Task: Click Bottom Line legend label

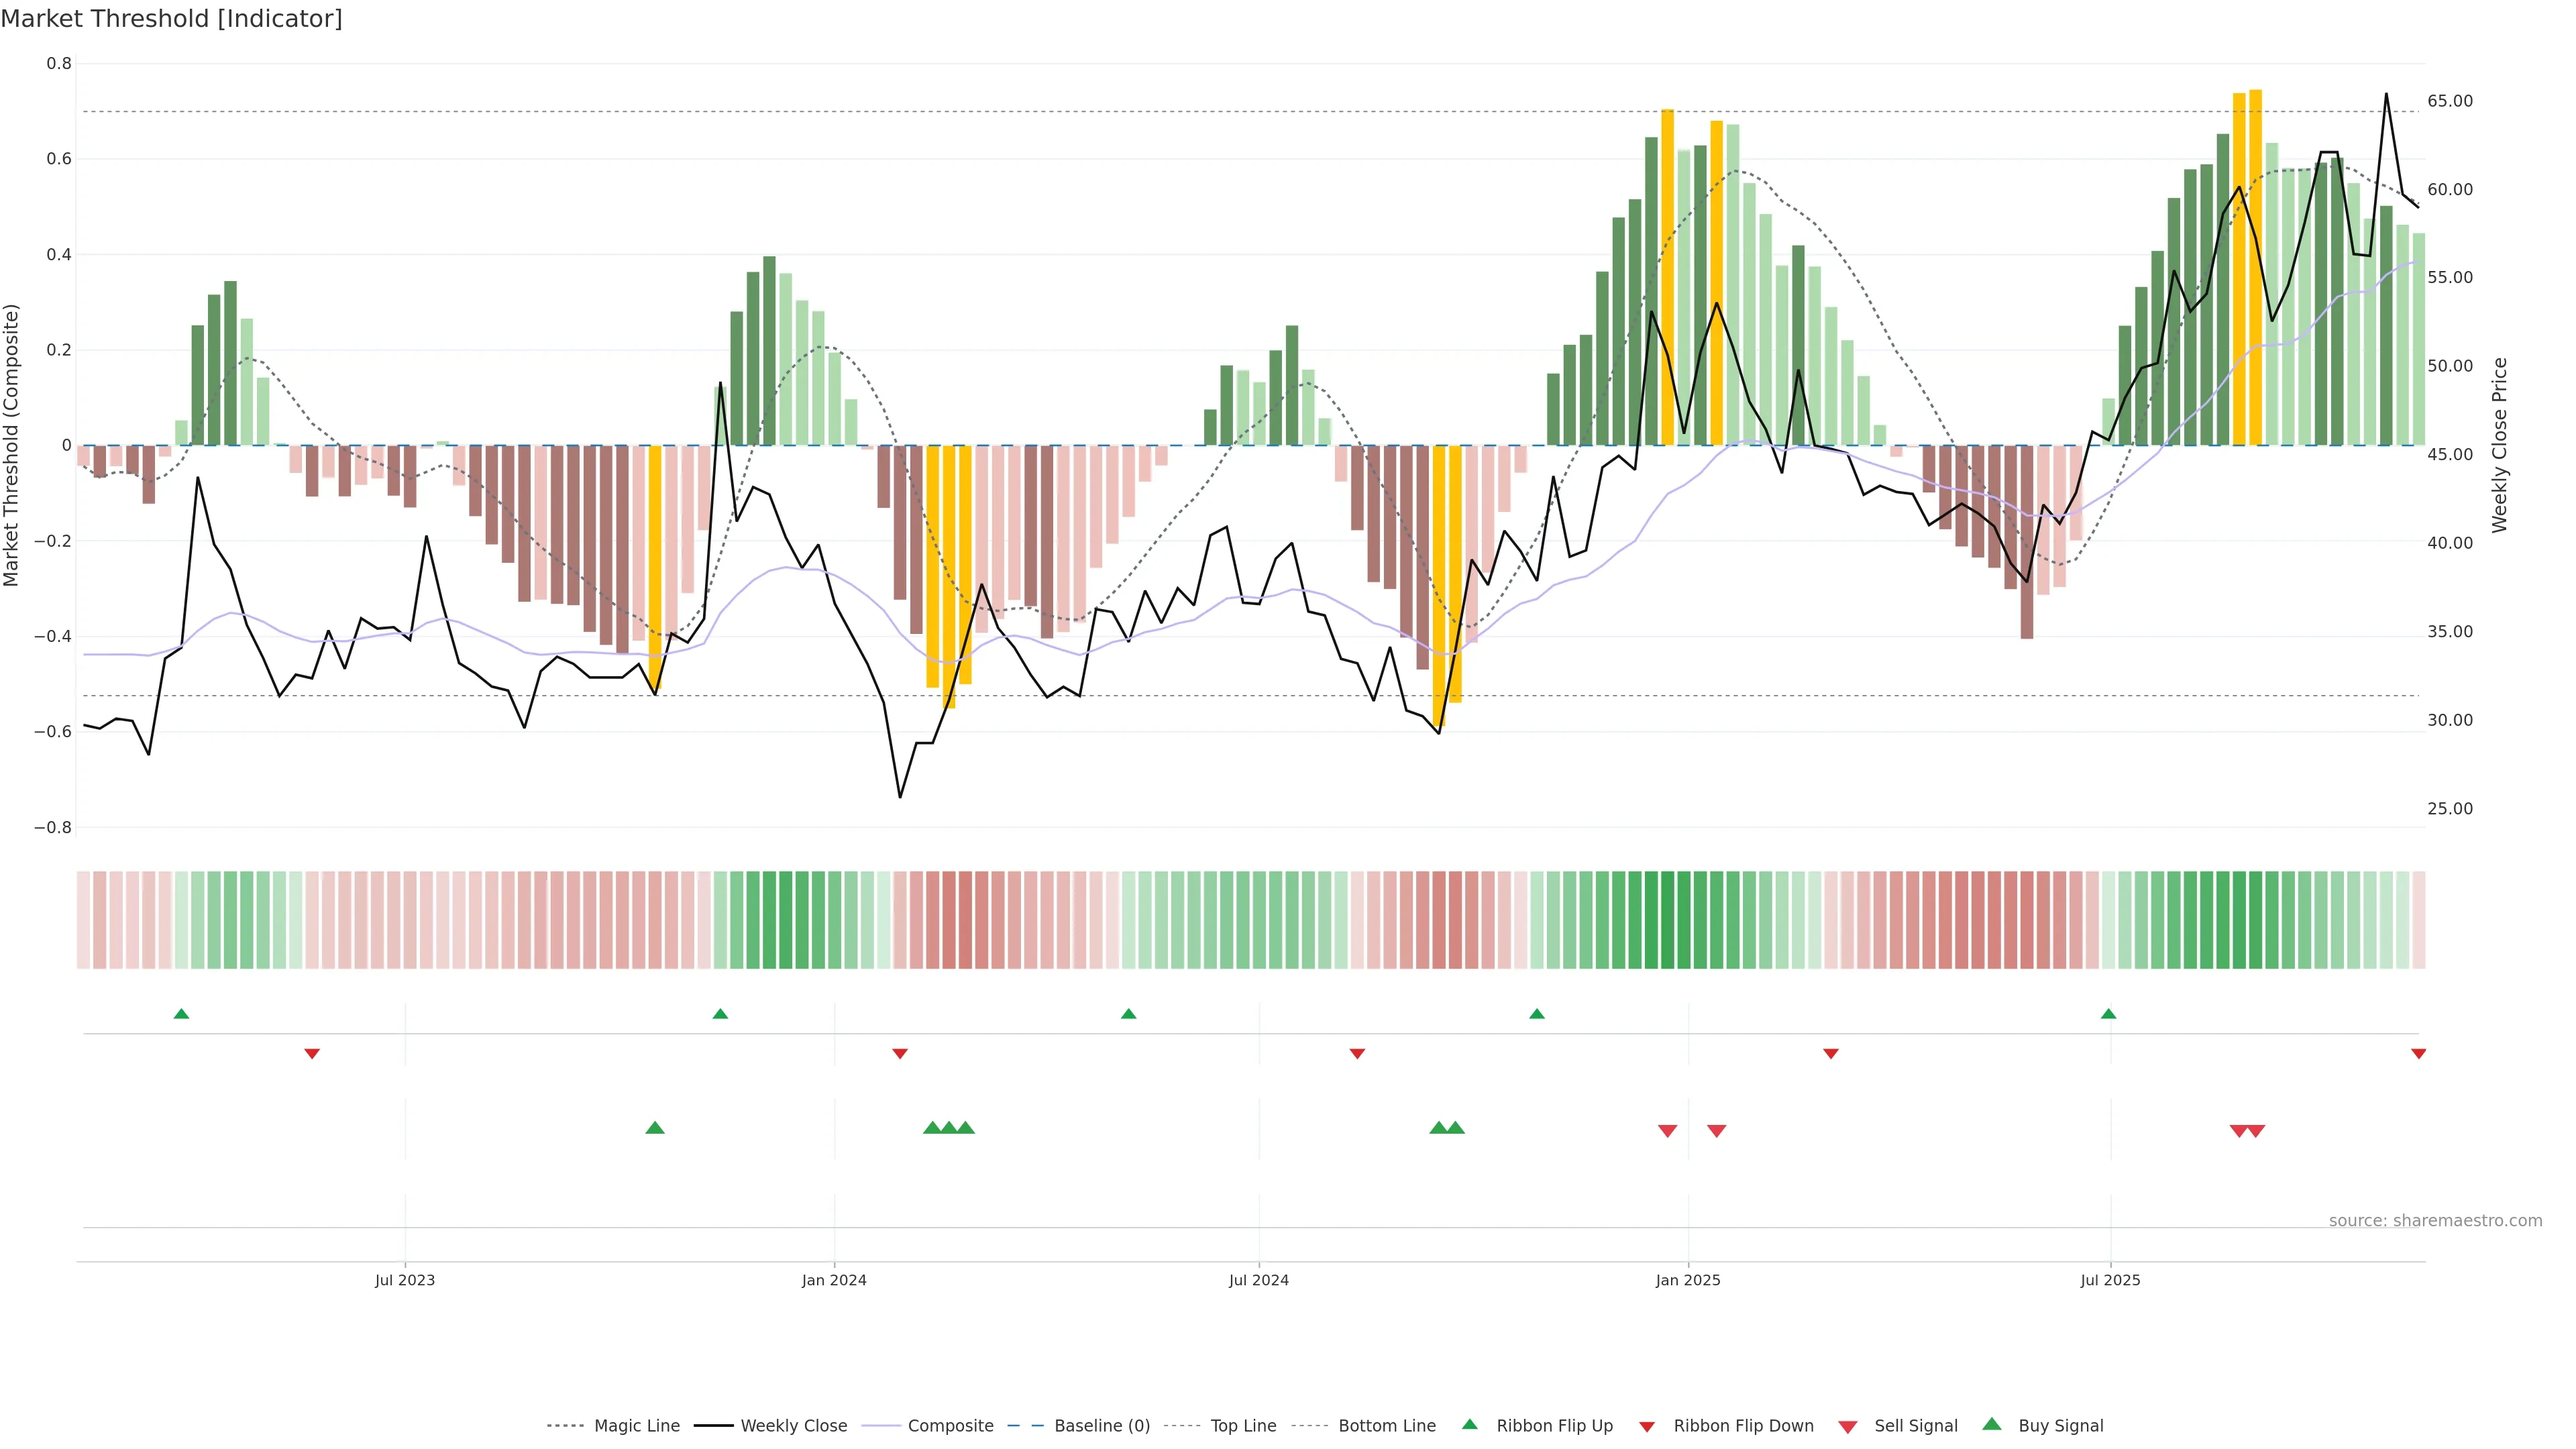Action: [x=1386, y=1425]
